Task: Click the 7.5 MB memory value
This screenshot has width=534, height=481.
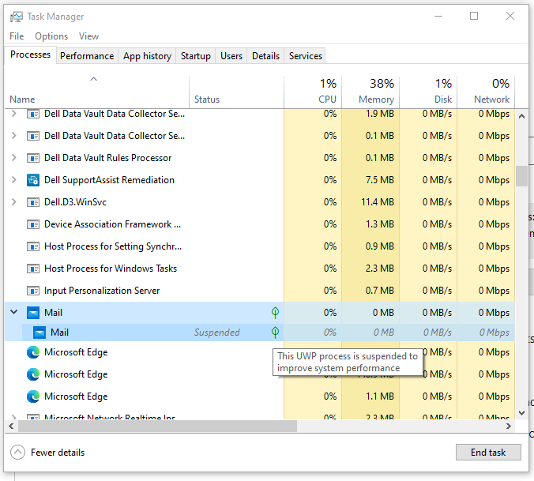Action: [380, 180]
